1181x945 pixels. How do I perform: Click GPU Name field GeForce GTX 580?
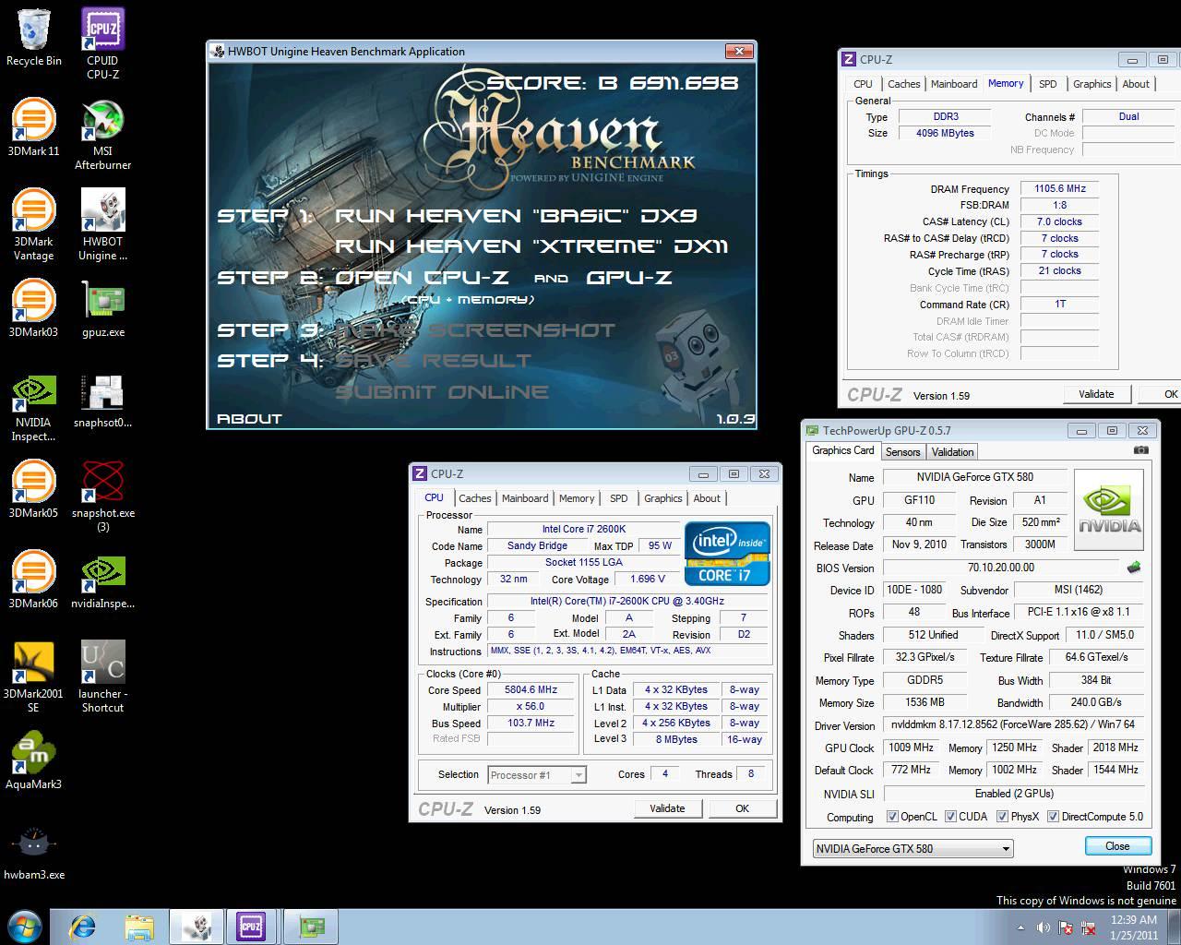(x=974, y=477)
